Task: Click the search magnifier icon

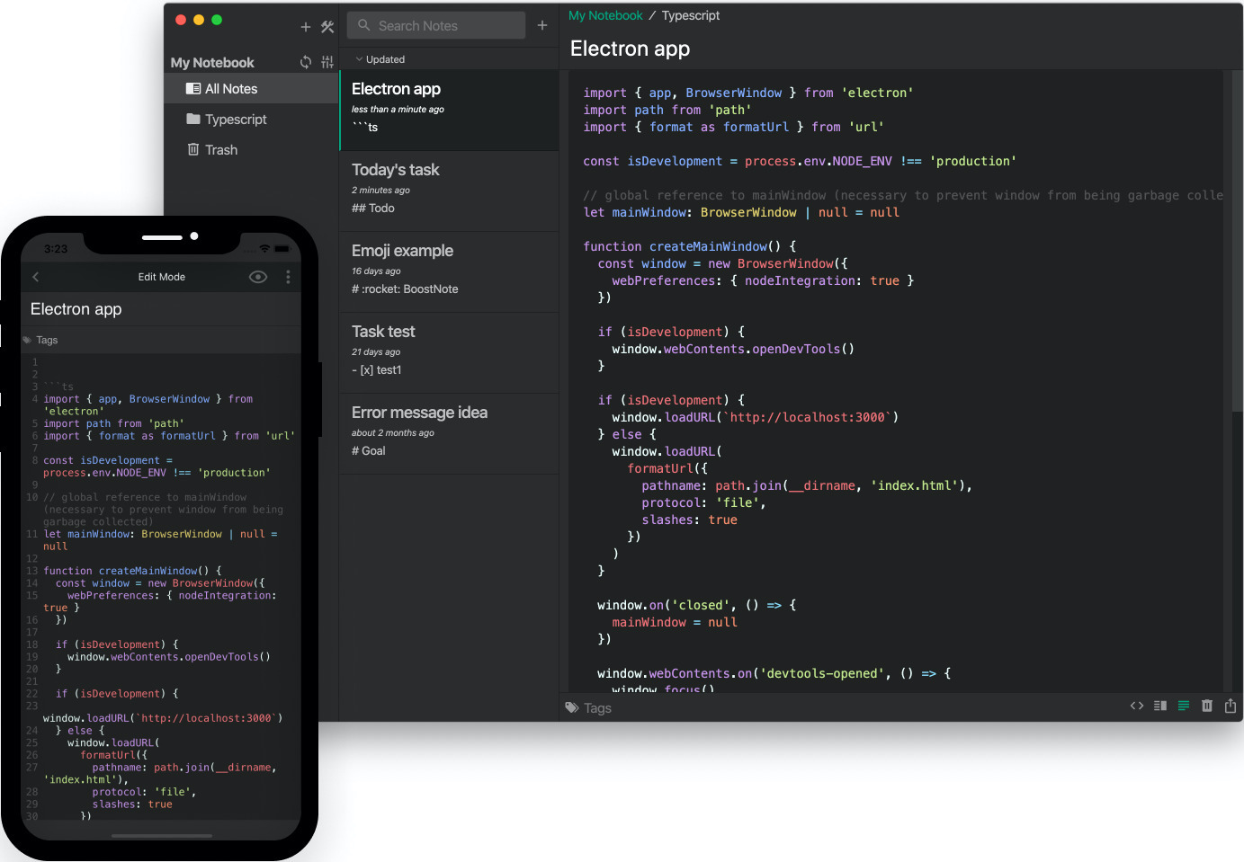Action: pyautogui.click(x=364, y=25)
